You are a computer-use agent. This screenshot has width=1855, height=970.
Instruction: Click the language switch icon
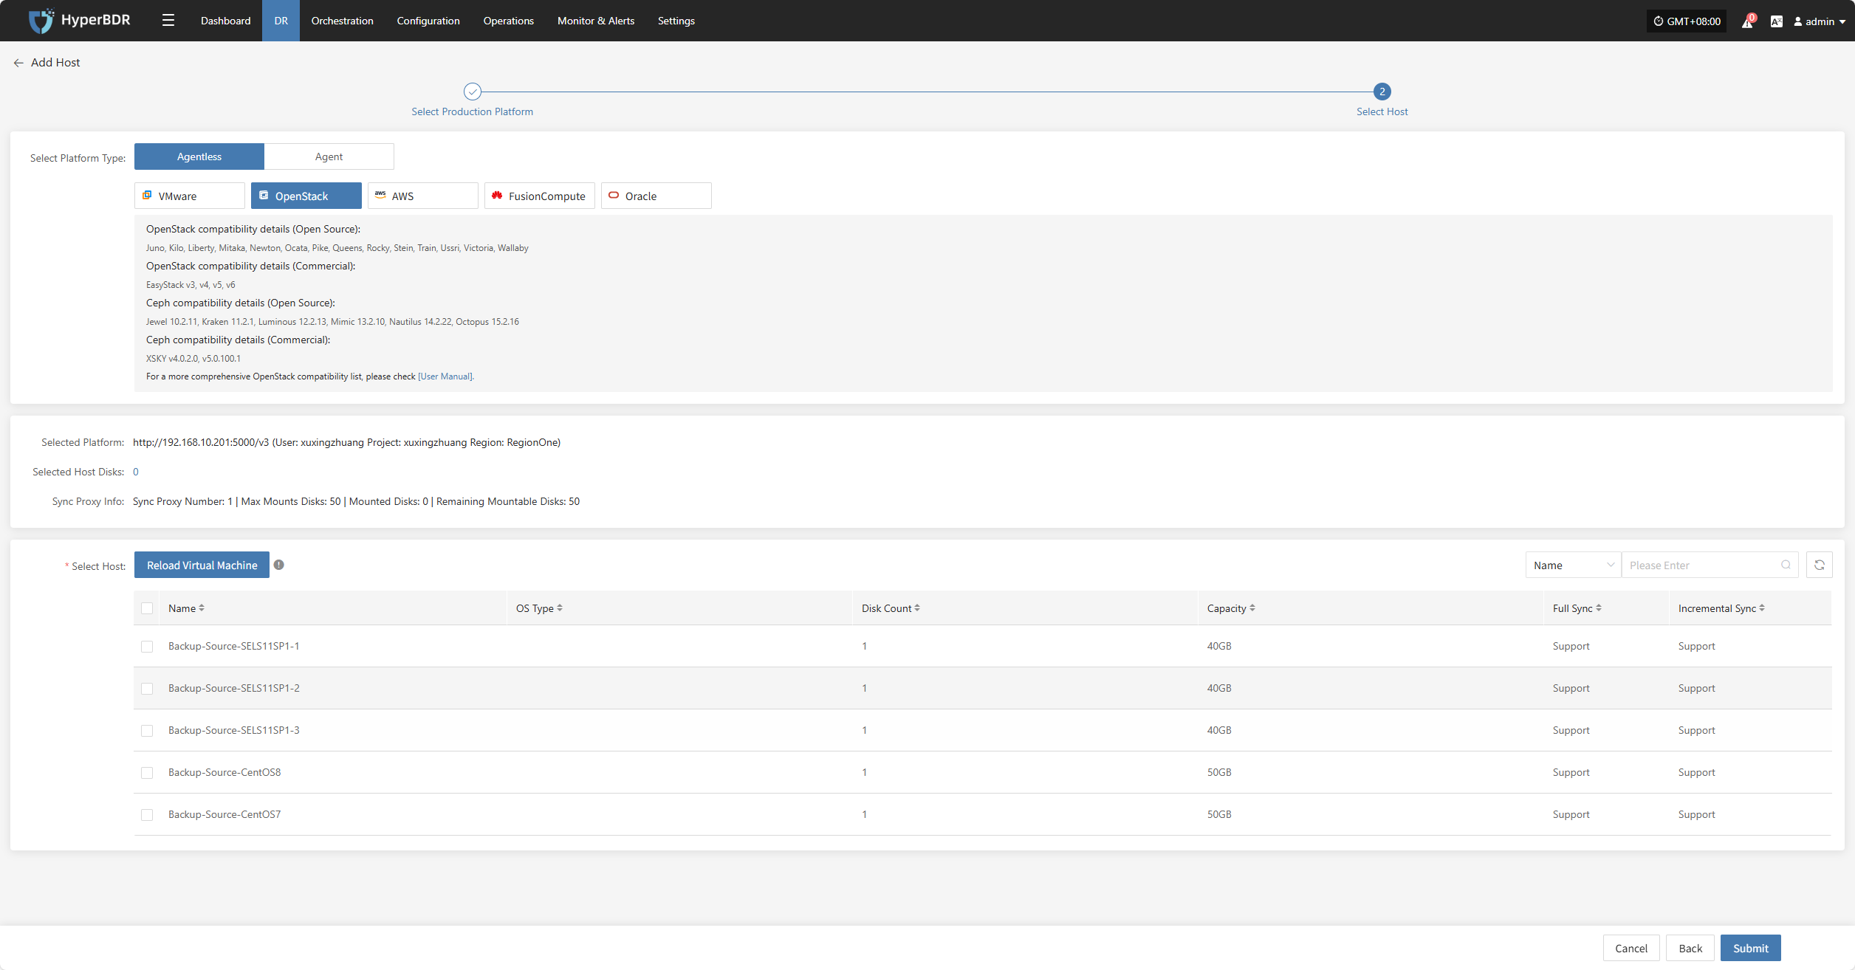(x=1777, y=21)
